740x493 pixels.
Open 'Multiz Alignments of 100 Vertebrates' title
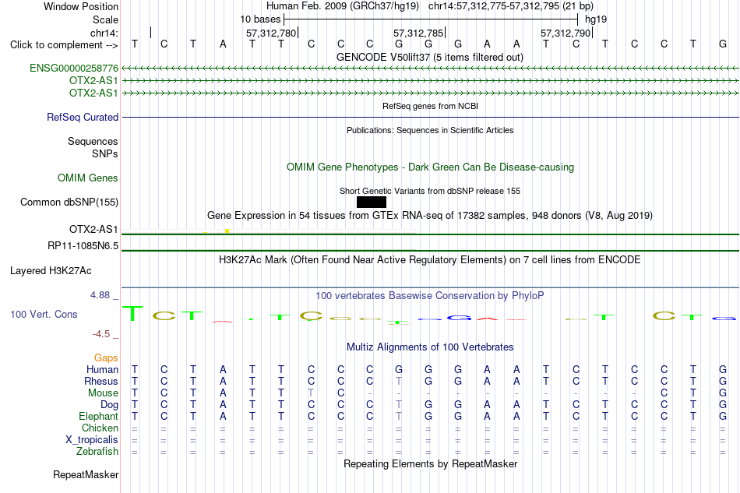click(x=430, y=347)
